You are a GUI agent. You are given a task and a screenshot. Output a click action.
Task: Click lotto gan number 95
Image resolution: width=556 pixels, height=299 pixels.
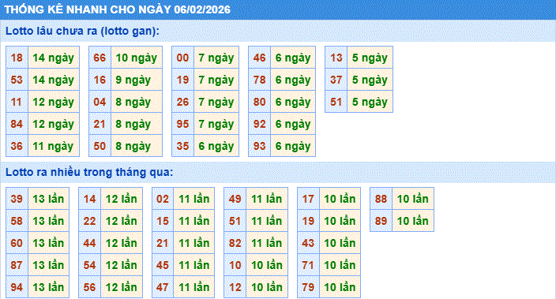pos(182,124)
